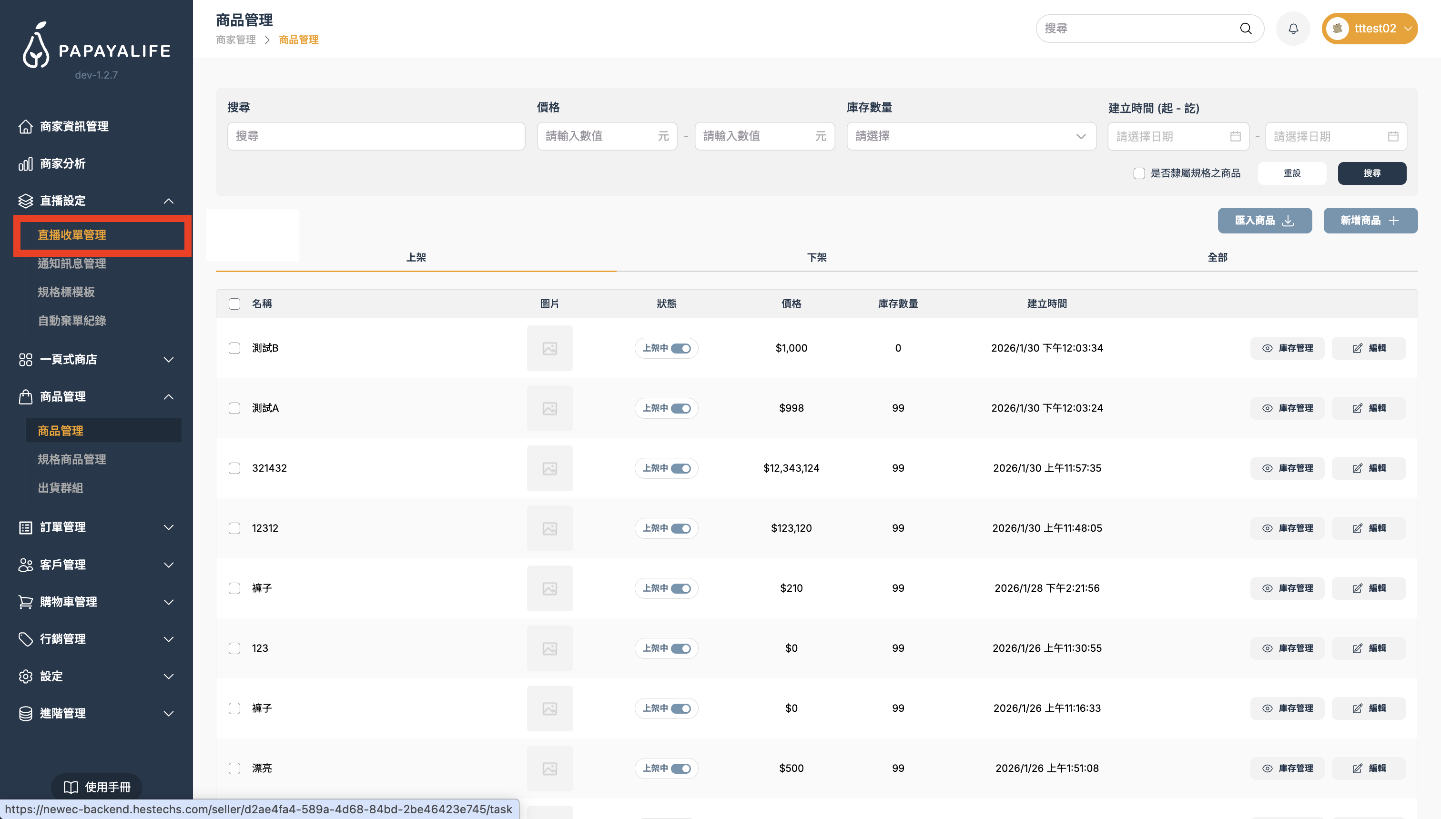
Task: Click the 購物車管理 cart icon
Action: point(25,602)
